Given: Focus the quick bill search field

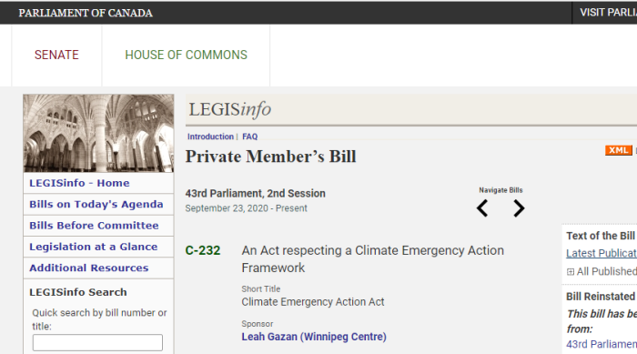Looking at the screenshot, I should pos(97,342).
